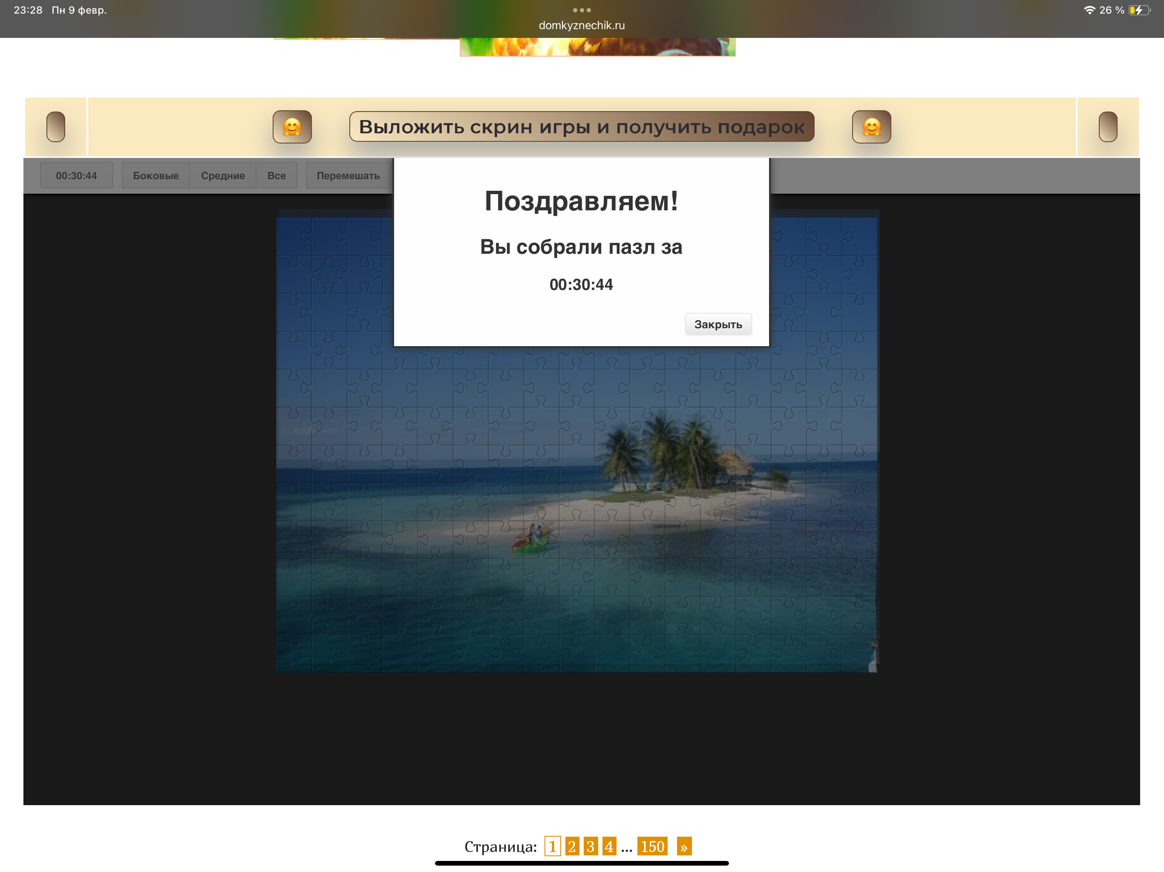
Task: Select the Средние pieces filter
Action: 222,176
